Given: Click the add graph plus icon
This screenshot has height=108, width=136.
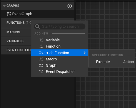Looking at the screenshot, I should (x=70, y=6).
